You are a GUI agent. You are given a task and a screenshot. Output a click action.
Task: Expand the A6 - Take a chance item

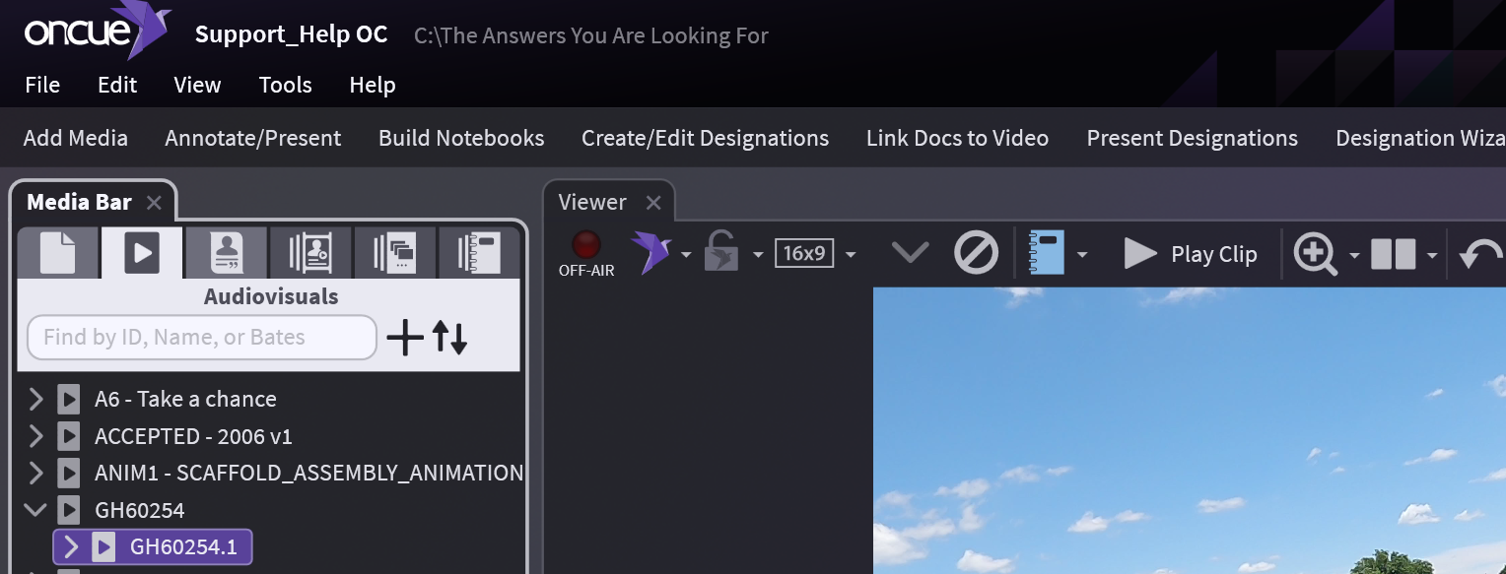coord(36,399)
